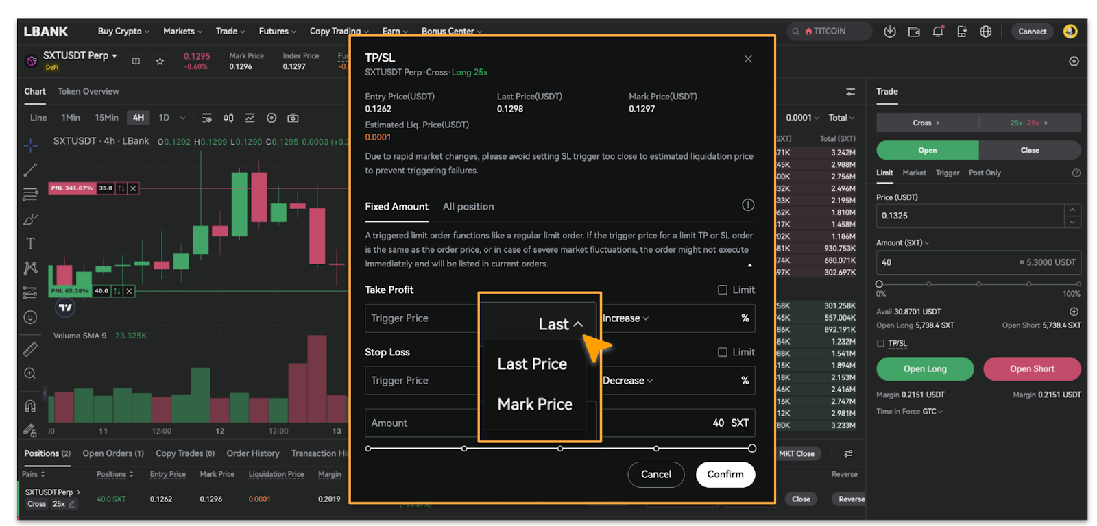Choose Last Price from the list

tap(532, 364)
